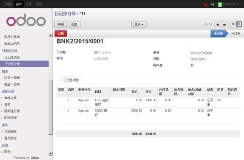Open 日记账项目 sidebar entry
The width and height of the screenshot is (244, 160).
pos(12,57)
